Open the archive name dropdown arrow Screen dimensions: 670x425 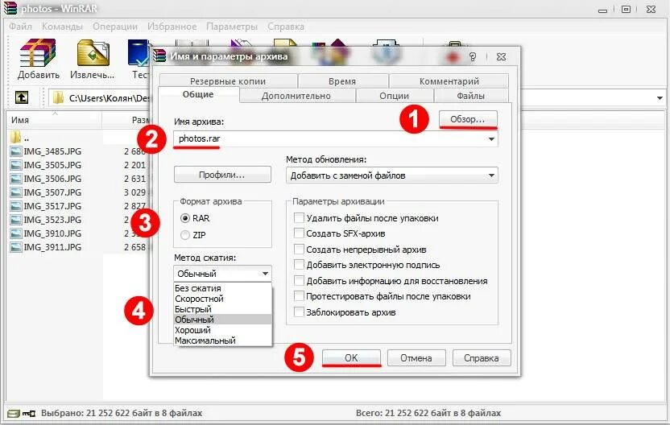pyautogui.click(x=491, y=138)
